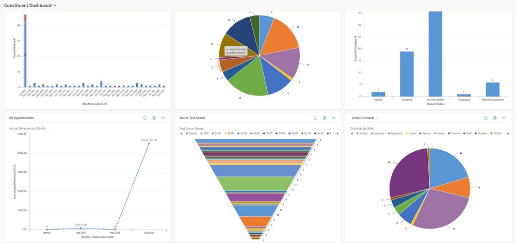516x243 pixels.
Task: View records for All Opportunities chart
Action: [154, 118]
